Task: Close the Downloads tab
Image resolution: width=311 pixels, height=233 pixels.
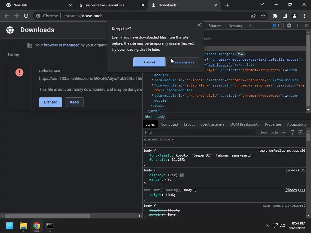Action: click(x=216, y=5)
